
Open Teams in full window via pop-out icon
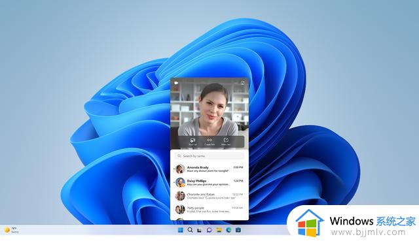(x=242, y=83)
